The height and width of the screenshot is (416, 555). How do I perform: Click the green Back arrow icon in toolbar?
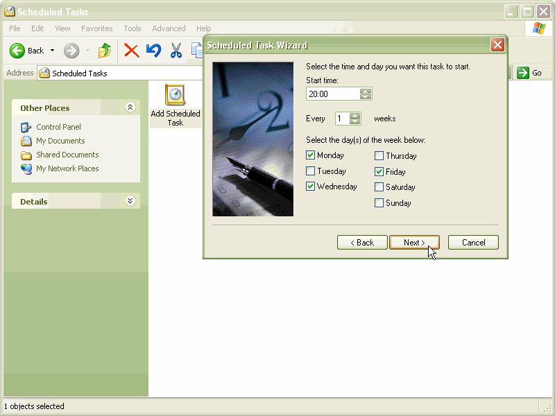tap(17, 51)
